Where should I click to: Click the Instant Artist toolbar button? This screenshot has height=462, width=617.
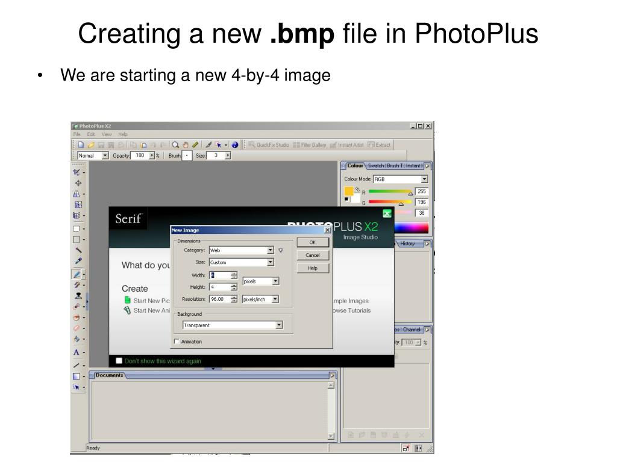(x=346, y=145)
